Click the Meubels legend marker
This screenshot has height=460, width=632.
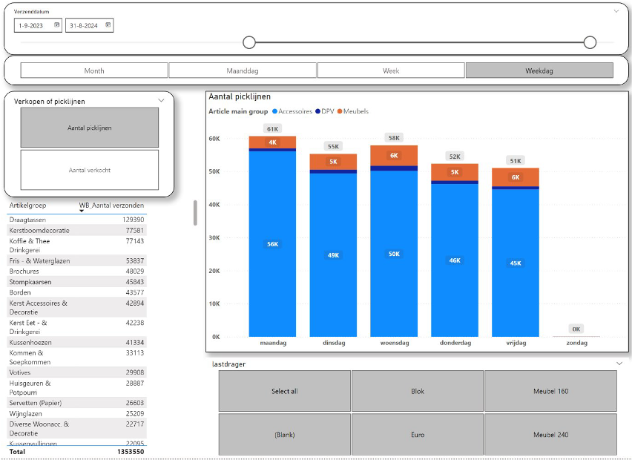(340, 111)
